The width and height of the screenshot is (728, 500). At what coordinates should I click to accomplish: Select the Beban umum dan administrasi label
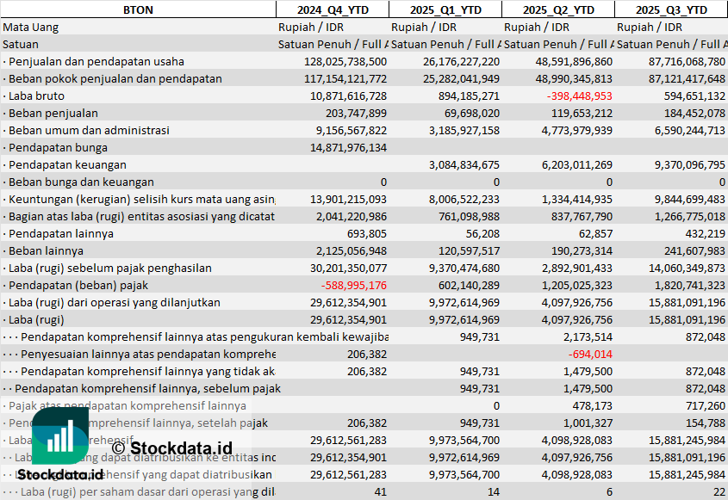89,130
